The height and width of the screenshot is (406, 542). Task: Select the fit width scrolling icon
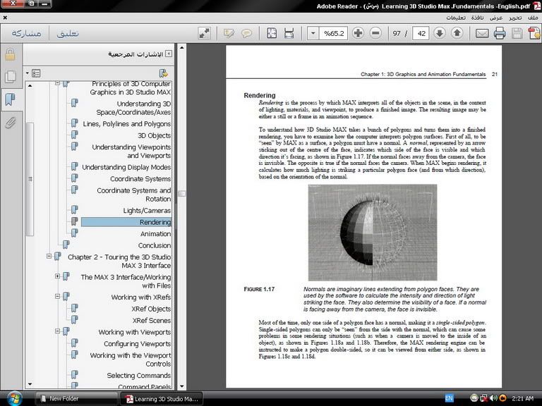[x=289, y=34]
